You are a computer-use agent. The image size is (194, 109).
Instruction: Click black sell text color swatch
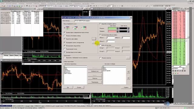coord(123,31)
